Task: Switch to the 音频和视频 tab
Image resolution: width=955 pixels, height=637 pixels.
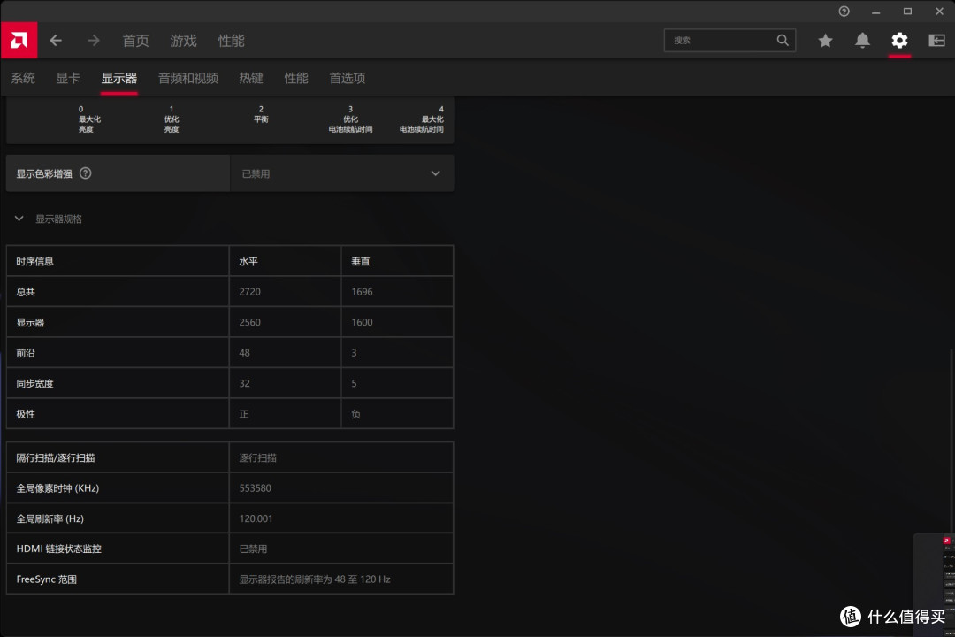Action: (x=188, y=78)
